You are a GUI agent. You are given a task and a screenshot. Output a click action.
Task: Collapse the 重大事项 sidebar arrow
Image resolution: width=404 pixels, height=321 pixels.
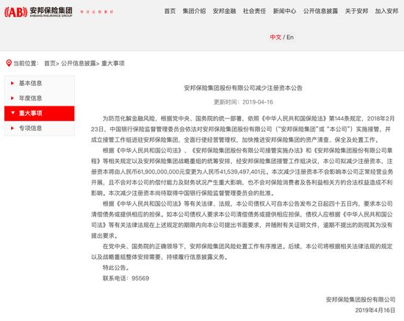pos(12,113)
